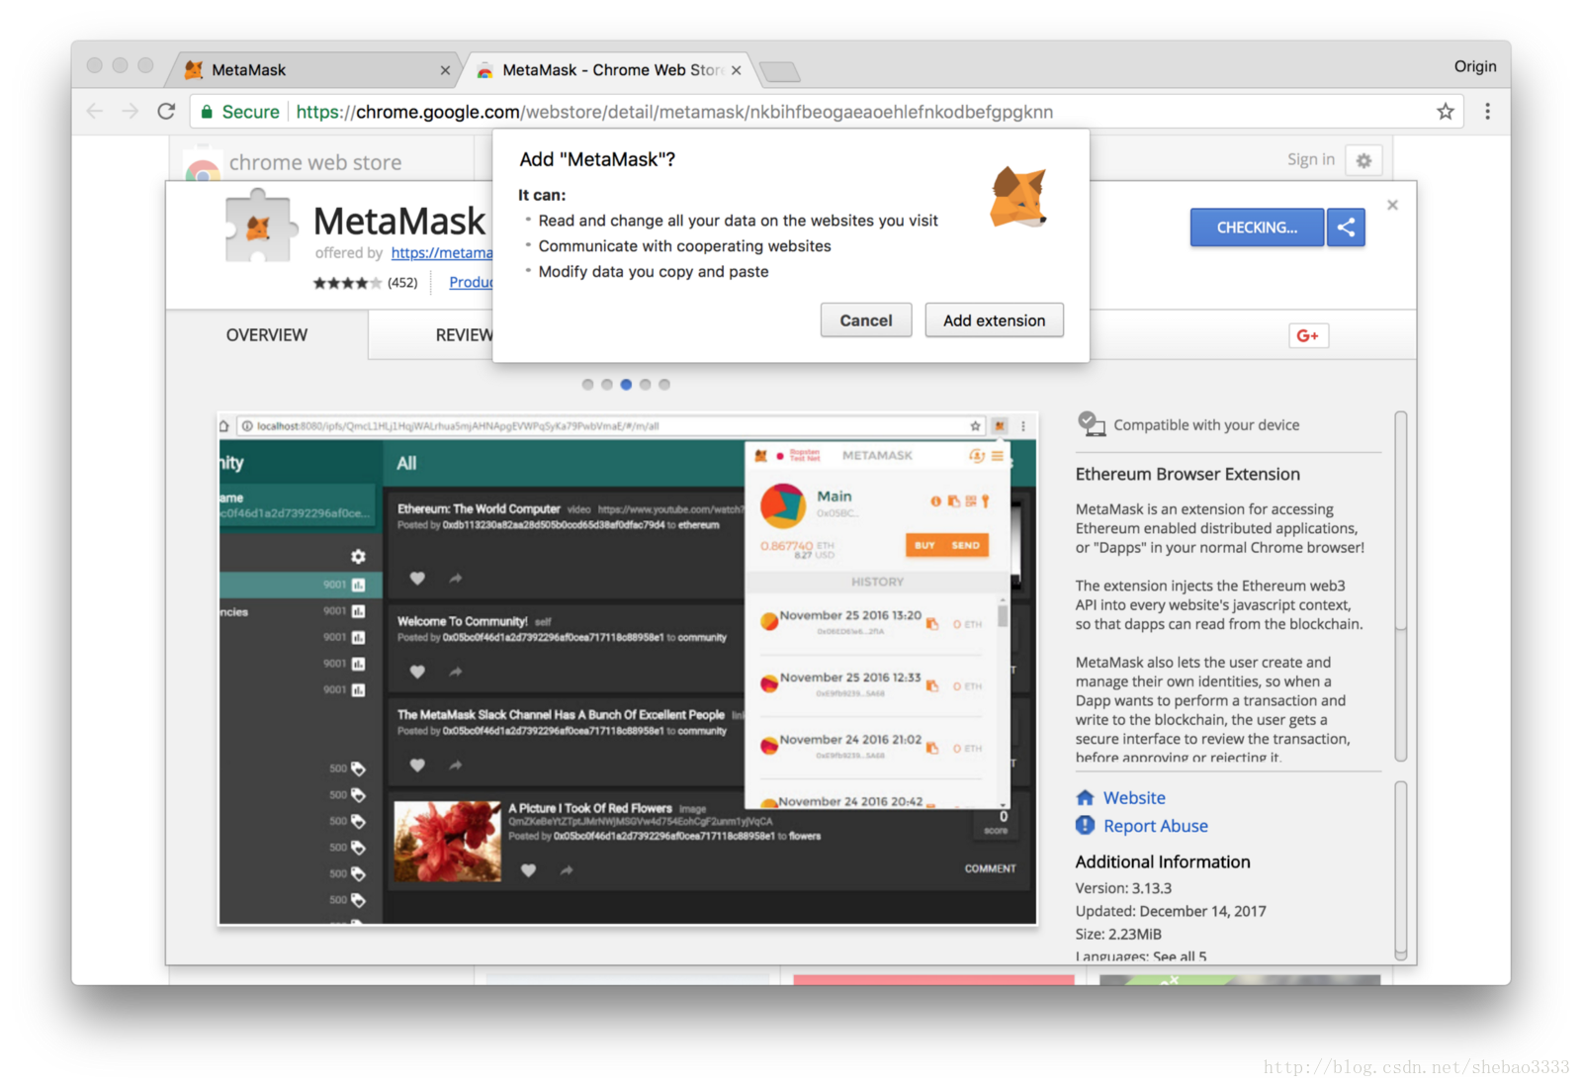Open the Google+ share button
This screenshot has width=1582, height=1087.
pos(1308,335)
